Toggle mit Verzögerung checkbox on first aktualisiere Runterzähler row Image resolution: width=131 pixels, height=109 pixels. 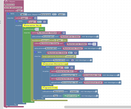[98, 37]
